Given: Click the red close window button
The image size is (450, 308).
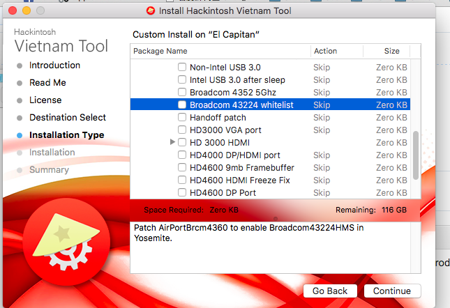Looking at the screenshot, I should pos(13,10).
